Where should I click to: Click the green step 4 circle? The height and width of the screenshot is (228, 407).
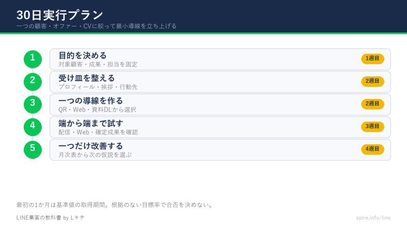[x=33, y=127]
